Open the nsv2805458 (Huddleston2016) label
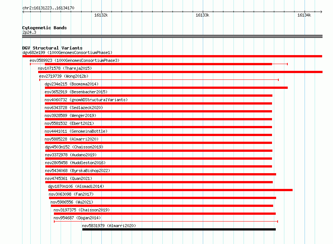333x244 pixels. (75, 163)
